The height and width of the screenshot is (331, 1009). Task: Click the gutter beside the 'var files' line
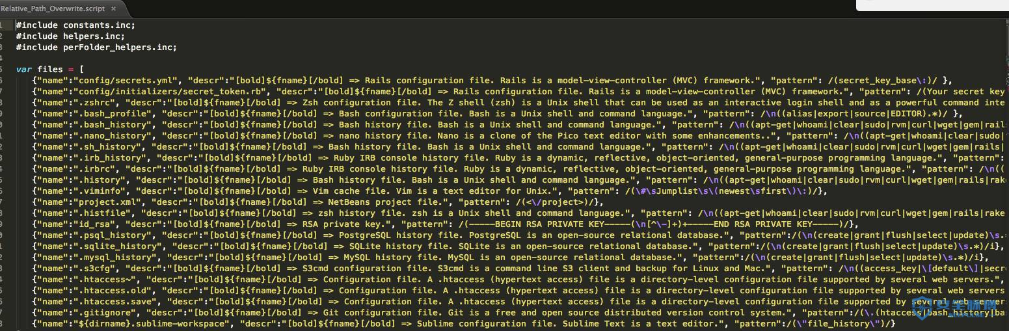click(x=7, y=69)
